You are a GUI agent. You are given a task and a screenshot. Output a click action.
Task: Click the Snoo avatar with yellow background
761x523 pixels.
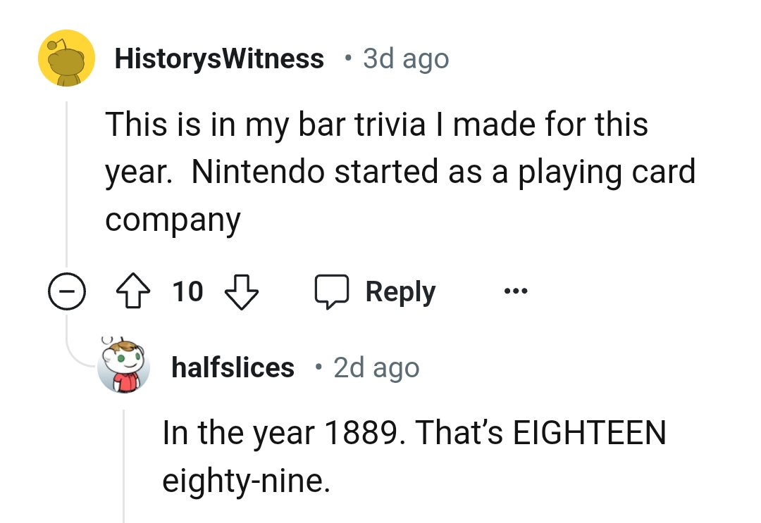[x=66, y=58]
